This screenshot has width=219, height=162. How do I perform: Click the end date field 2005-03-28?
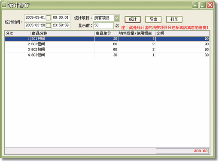[x=35, y=25]
